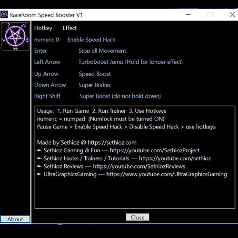
Task: Click the 'Stop all Movement' text
Action: [x=102, y=51]
